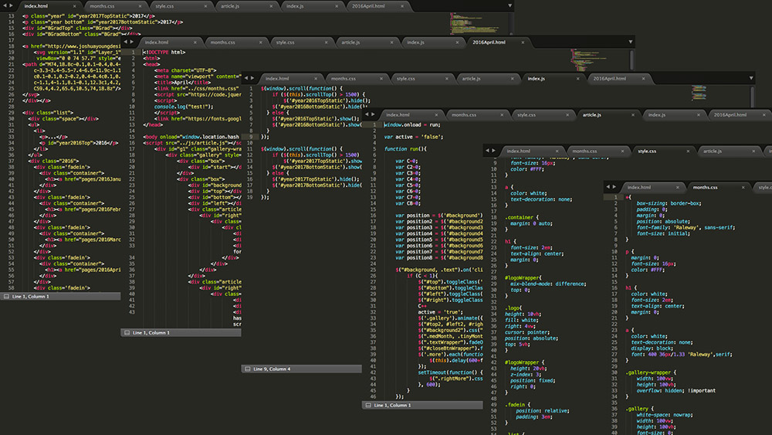This screenshot has width=772, height=435.
Task: Open tab list dropdown in backmost window
Action: 510,6
